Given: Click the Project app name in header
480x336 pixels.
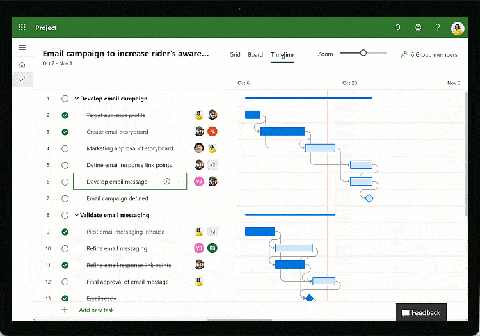Looking at the screenshot, I should click(x=46, y=28).
